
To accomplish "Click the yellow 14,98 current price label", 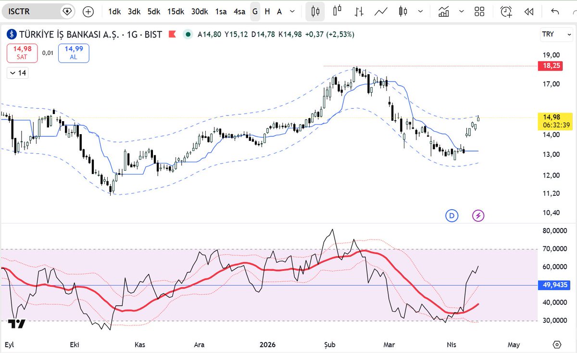I will [555, 121].
